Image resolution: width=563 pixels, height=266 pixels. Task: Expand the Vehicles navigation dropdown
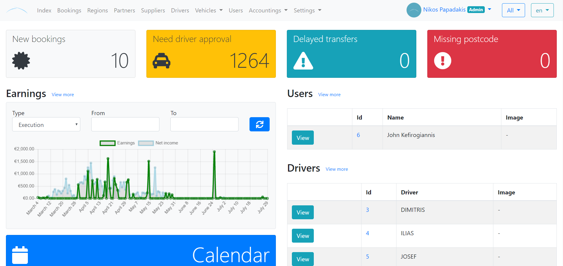pos(209,10)
